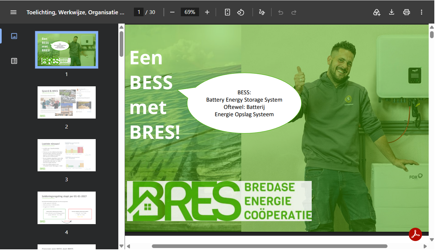
Task: Open the more actions three-dot menu
Action: coord(421,12)
